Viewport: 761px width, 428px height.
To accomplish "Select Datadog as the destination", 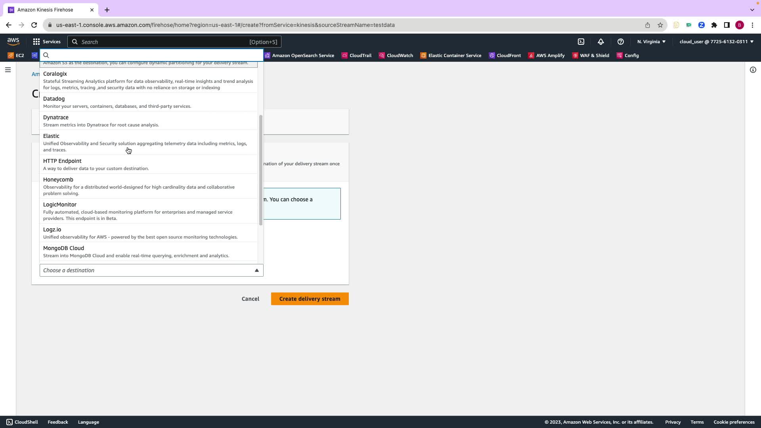I will 54,99.
